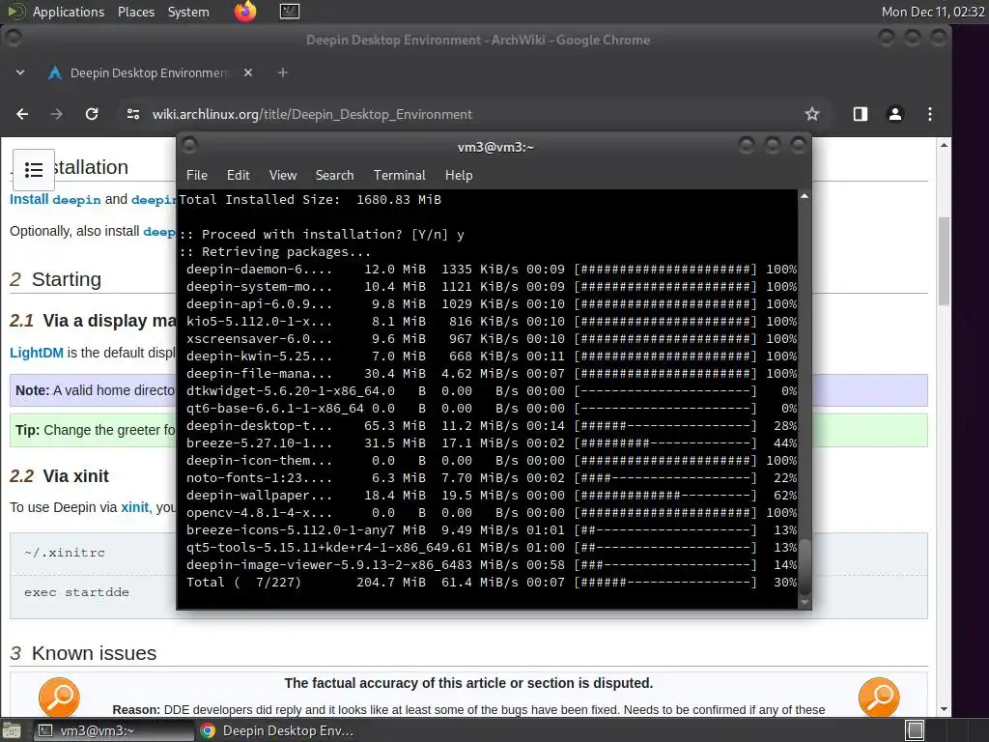Screen dimensions: 989x742
Task: Bookmark this page with star icon
Action: [x=812, y=114]
